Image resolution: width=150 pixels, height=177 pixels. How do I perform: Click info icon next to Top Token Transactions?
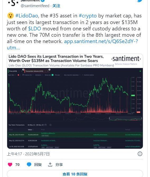coord(50,125)
